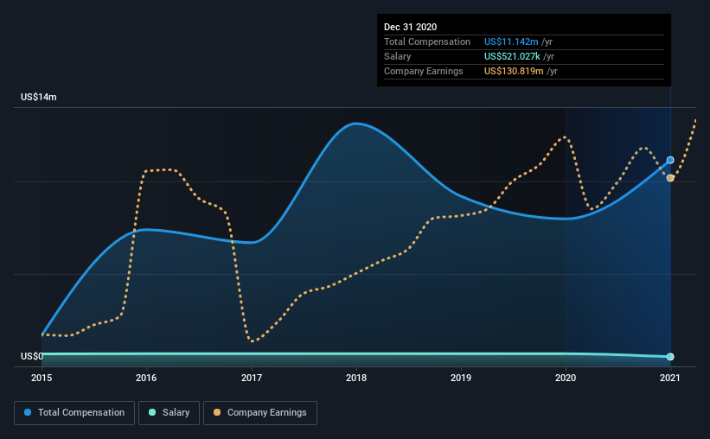Click the blue Total Compensation data point at 2021
This screenshot has width=710, height=439.
point(670,160)
